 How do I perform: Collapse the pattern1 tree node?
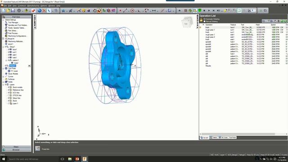coord(6,60)
